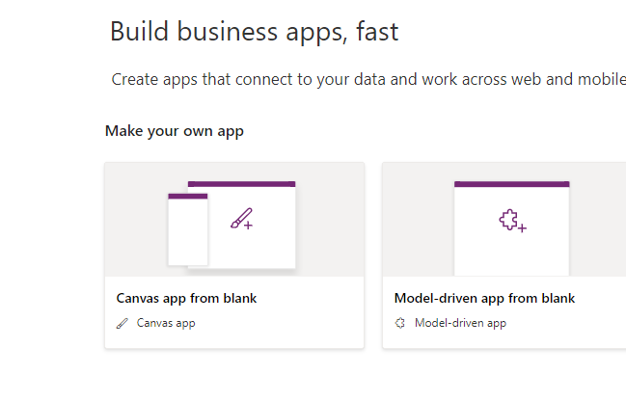Click empty footer area of Canvas app card
This screenshot has height=401, width=626.
coord(280,337)
